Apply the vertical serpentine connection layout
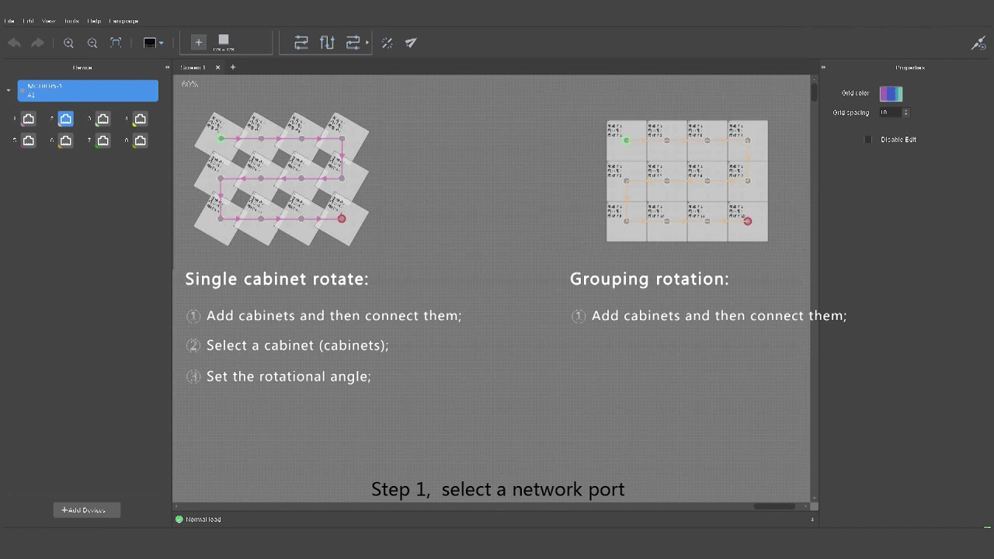994x559 pixels. [x=327, y=43]
